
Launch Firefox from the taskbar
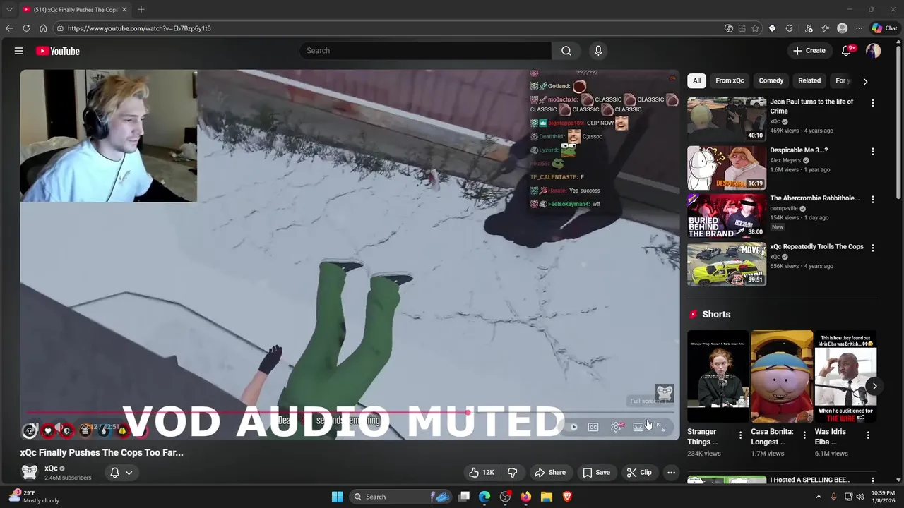[526, 497]
